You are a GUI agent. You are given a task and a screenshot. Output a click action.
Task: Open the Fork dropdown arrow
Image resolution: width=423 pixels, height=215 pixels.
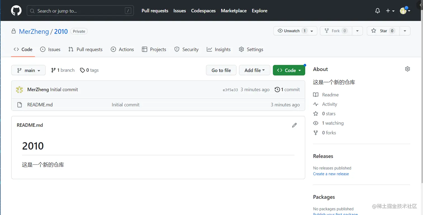coord(357,31)
